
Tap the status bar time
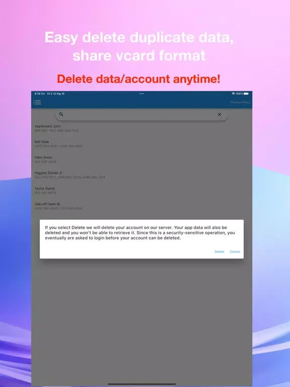point(39,94)
